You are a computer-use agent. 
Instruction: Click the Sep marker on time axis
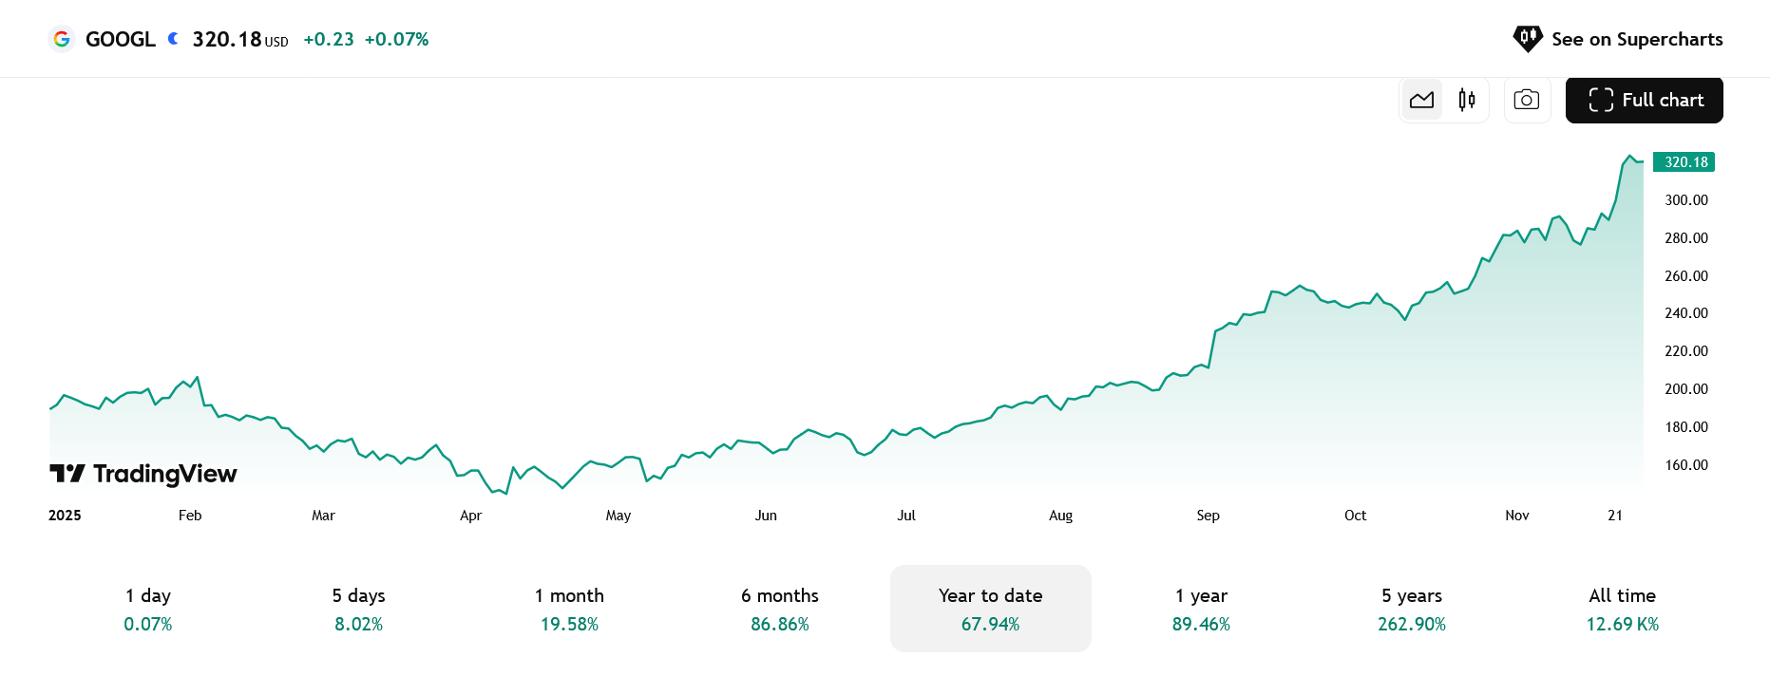pos(1208,516)
